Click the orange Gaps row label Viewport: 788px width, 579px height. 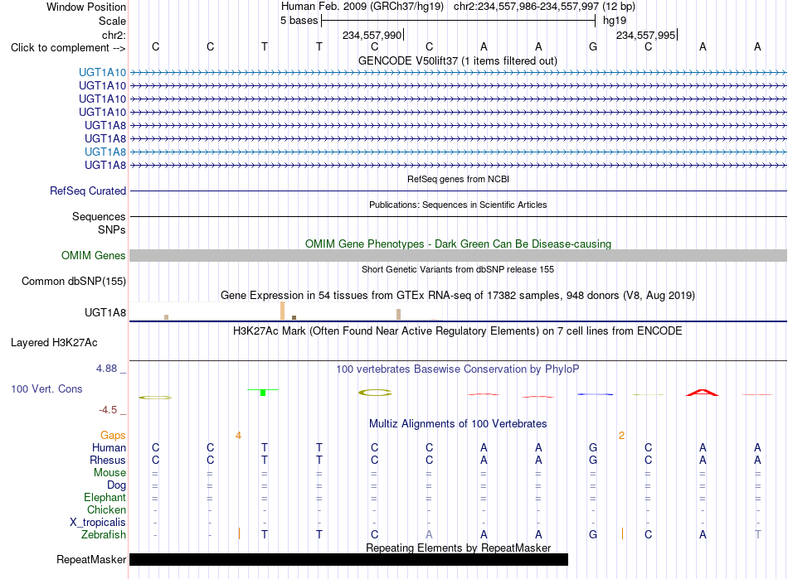point(113,435)
